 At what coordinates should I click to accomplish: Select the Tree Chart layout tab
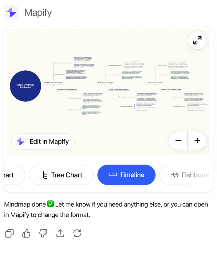click(63, 175)
